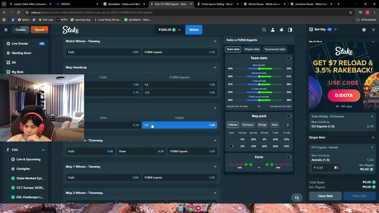Switch to the Players stats tab

[x=252, y=49]
